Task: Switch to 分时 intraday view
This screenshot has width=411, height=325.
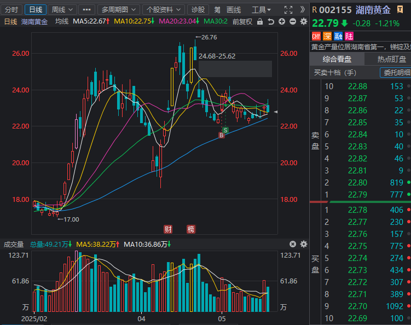Action: (11, 9)
